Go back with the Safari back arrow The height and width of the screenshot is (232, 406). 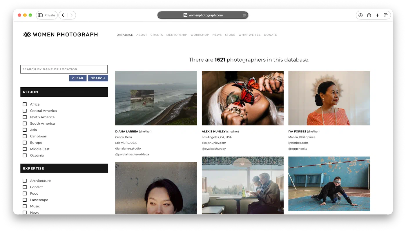(x=63, y=15)
